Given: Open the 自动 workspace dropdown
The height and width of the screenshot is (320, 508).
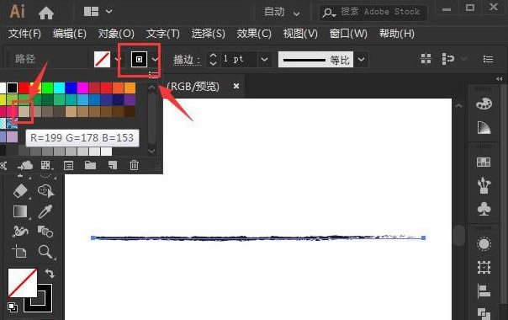Looking at the screenshot, I should [x=282, y=13].
